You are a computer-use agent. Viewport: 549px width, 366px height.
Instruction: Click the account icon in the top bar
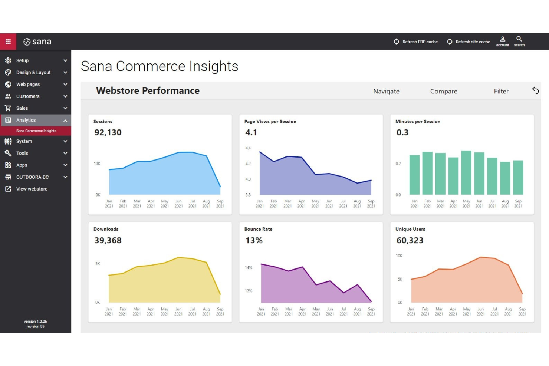(x=503, y=41)
